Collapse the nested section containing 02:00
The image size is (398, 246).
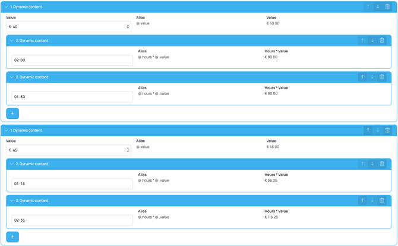(x=11, y=41)
